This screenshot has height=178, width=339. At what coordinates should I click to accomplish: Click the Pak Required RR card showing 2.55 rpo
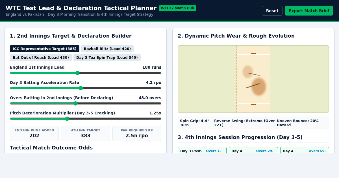coord(137,133)
